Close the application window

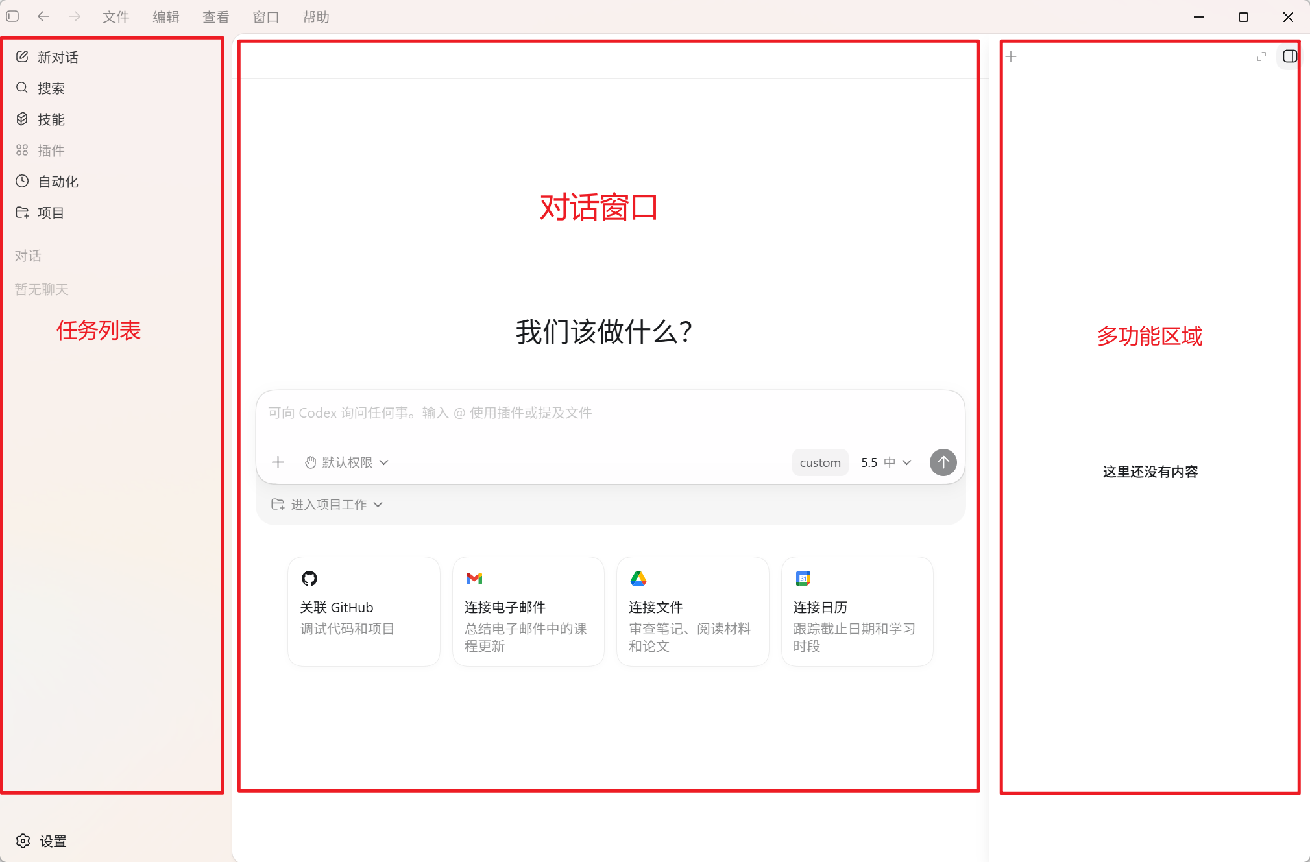(1288, 17)
